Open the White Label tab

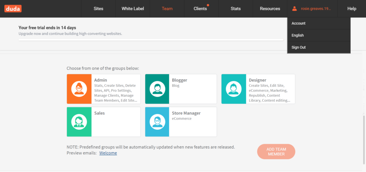tap(133, 9)
